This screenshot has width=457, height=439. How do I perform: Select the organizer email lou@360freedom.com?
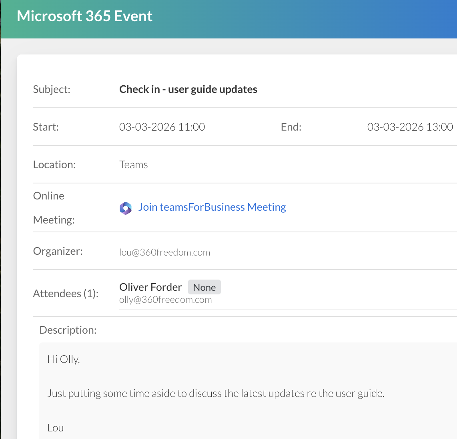(164, 252)
